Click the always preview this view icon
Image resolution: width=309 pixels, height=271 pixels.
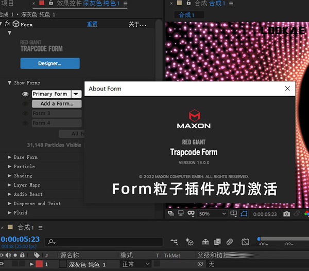[171, 213]
